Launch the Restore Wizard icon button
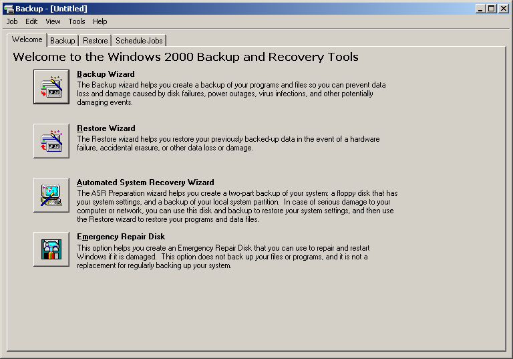 (x=51, y=141)
